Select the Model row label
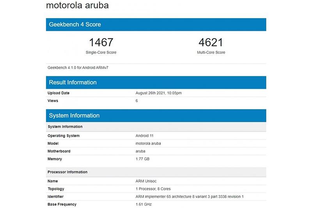Screen dimensions: 312x208 (x=53, y=143)
